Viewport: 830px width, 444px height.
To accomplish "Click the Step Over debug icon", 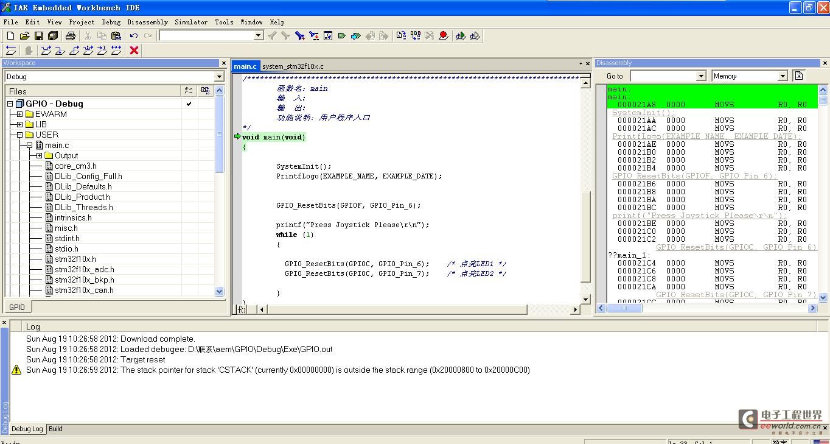I will 46,51.
